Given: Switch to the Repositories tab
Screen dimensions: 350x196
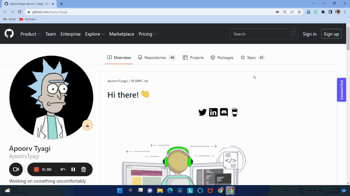Looking at the screenshot, I should coord(157,57).
